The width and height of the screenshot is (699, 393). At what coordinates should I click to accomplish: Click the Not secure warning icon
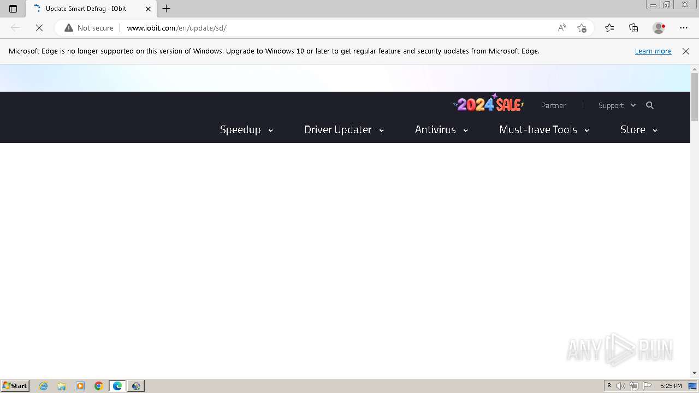(69, 28)
